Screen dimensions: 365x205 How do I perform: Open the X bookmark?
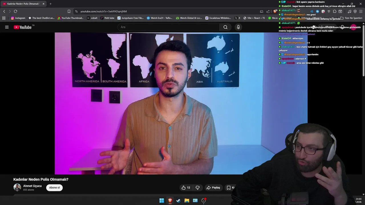click(x=237, y=18)
